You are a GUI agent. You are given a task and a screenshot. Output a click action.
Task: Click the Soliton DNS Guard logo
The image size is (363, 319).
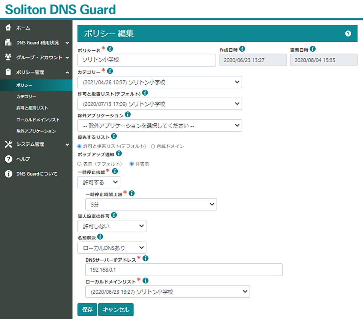click(x=60, y=9)
